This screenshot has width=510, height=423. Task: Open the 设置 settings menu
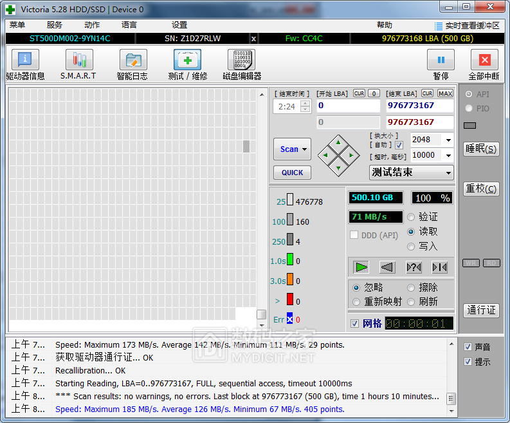point(179,25)
